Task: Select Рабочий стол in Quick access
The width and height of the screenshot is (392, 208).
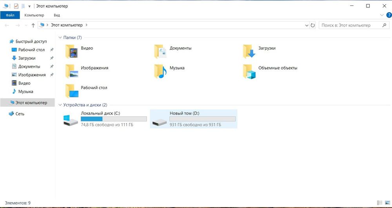Action: 31,50
